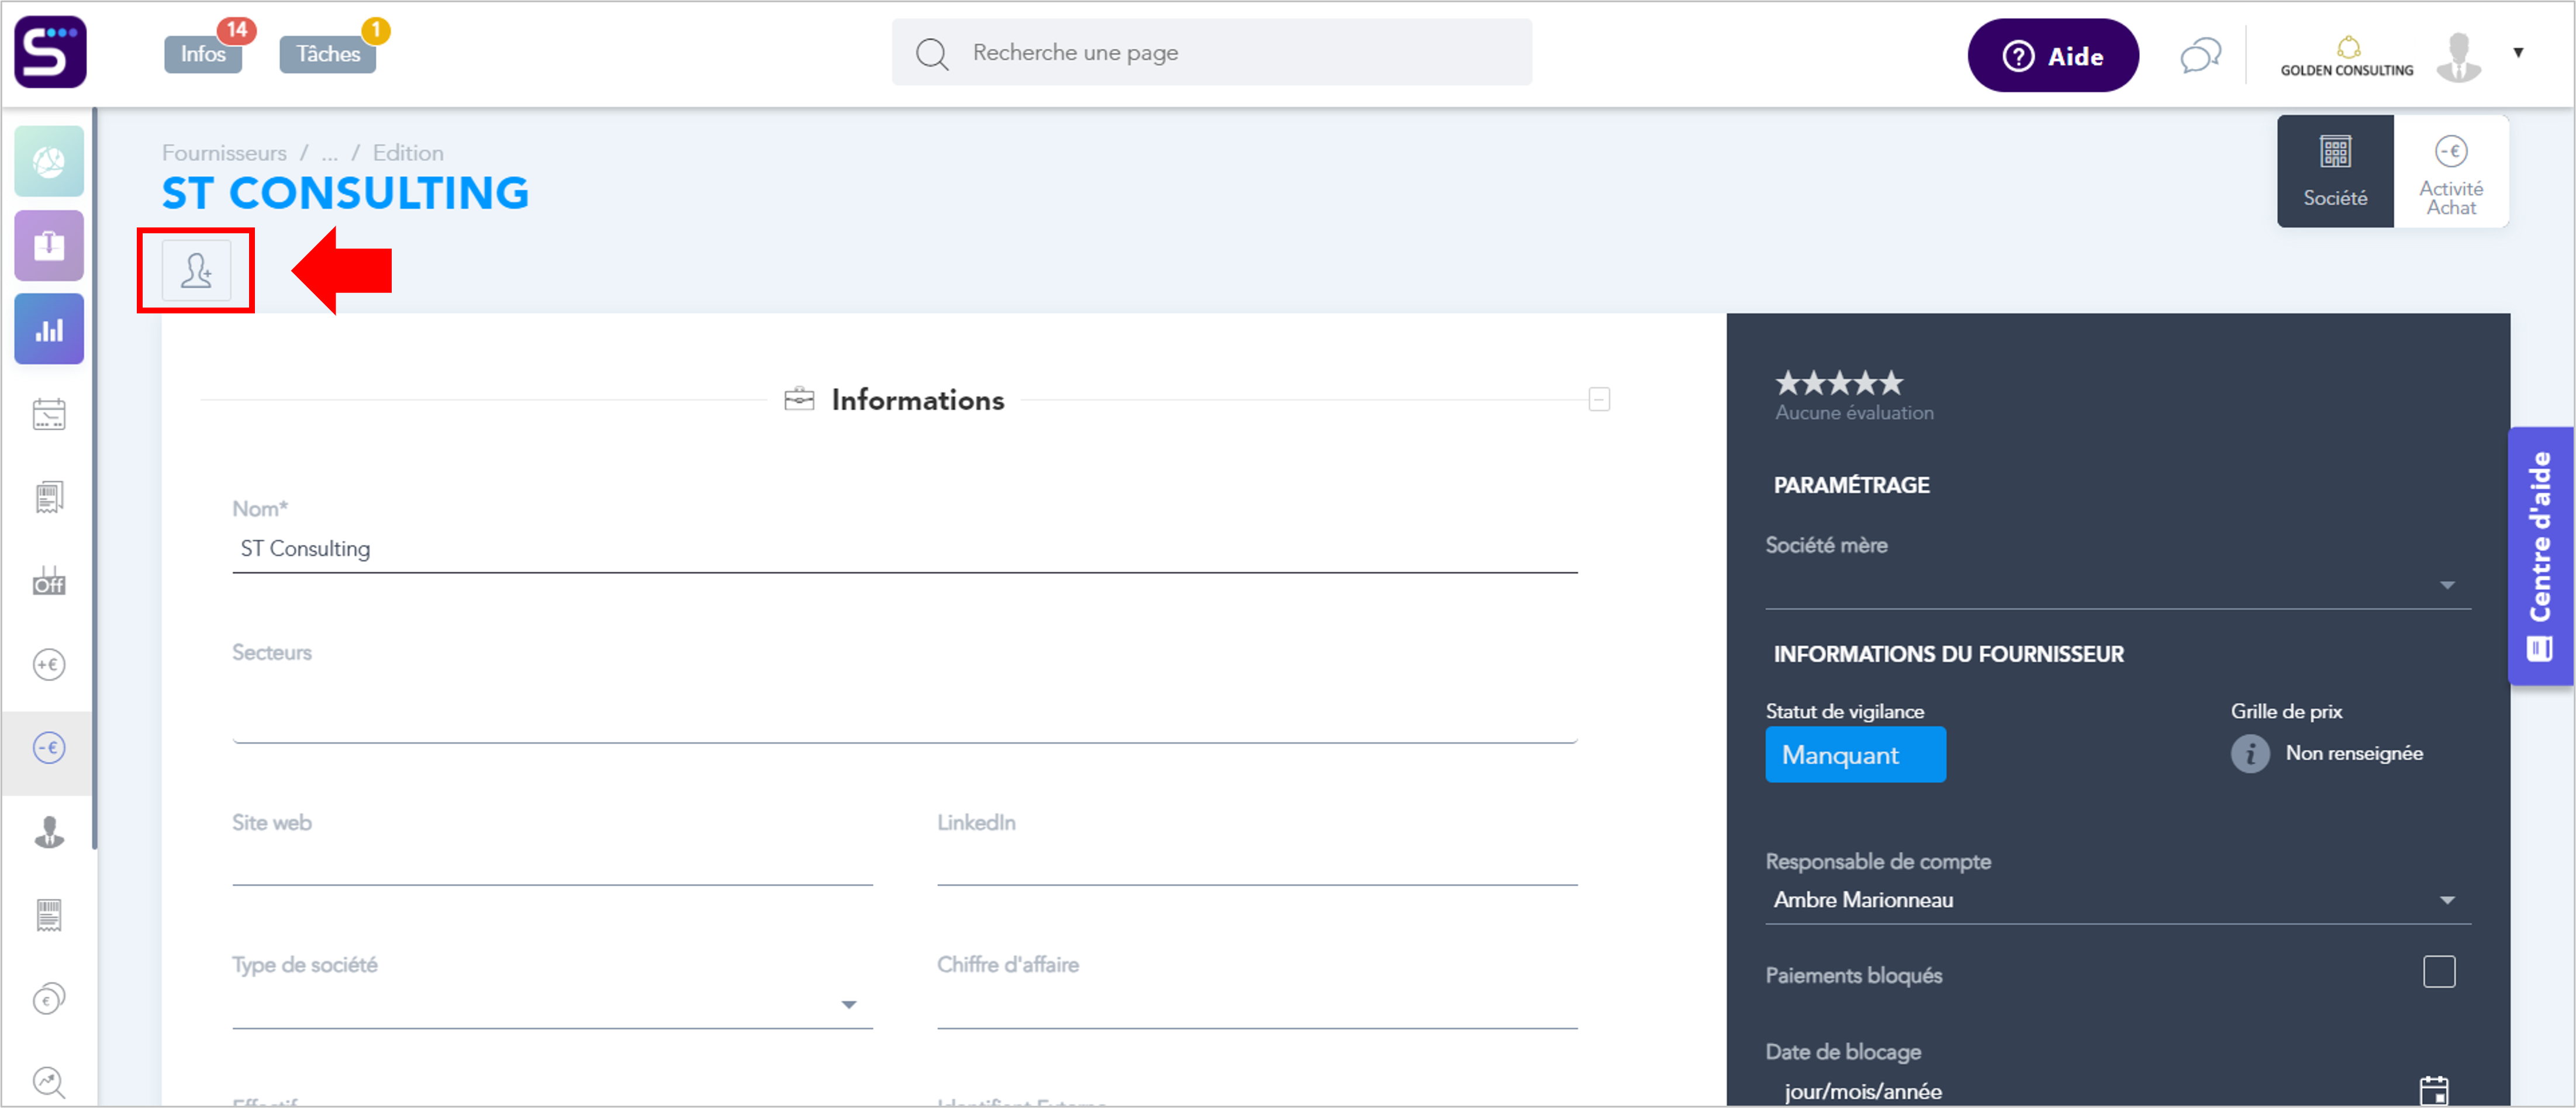Open the person silhouette sidebar icon

point(49,832)
